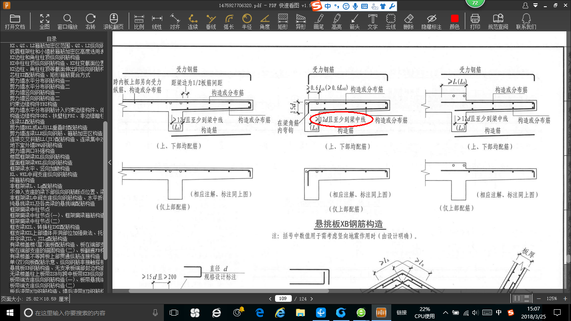Select the 高亮 highlighter tool
This screenshot has height=321, width=571.
[336, 22]
